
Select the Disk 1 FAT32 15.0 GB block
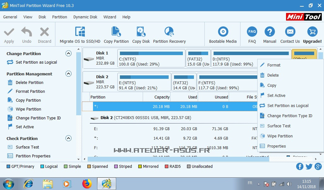click(198, 58)
